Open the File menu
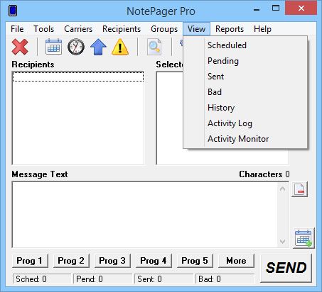322x292 pixels. coord(17,29)
